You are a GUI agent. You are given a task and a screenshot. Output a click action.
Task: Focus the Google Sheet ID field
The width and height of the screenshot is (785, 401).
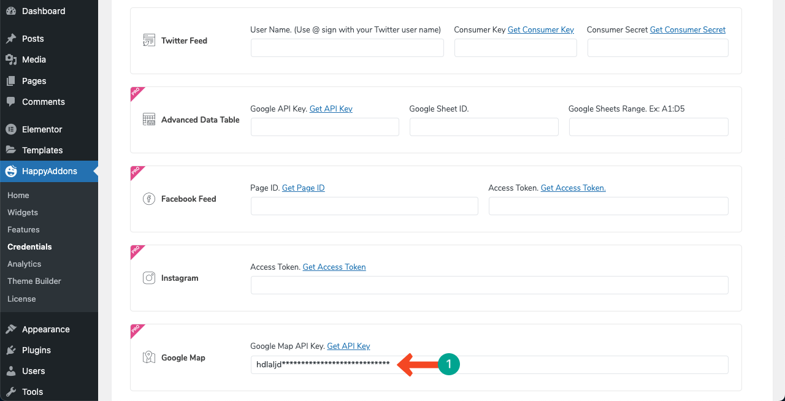click(x=484, y=127)
